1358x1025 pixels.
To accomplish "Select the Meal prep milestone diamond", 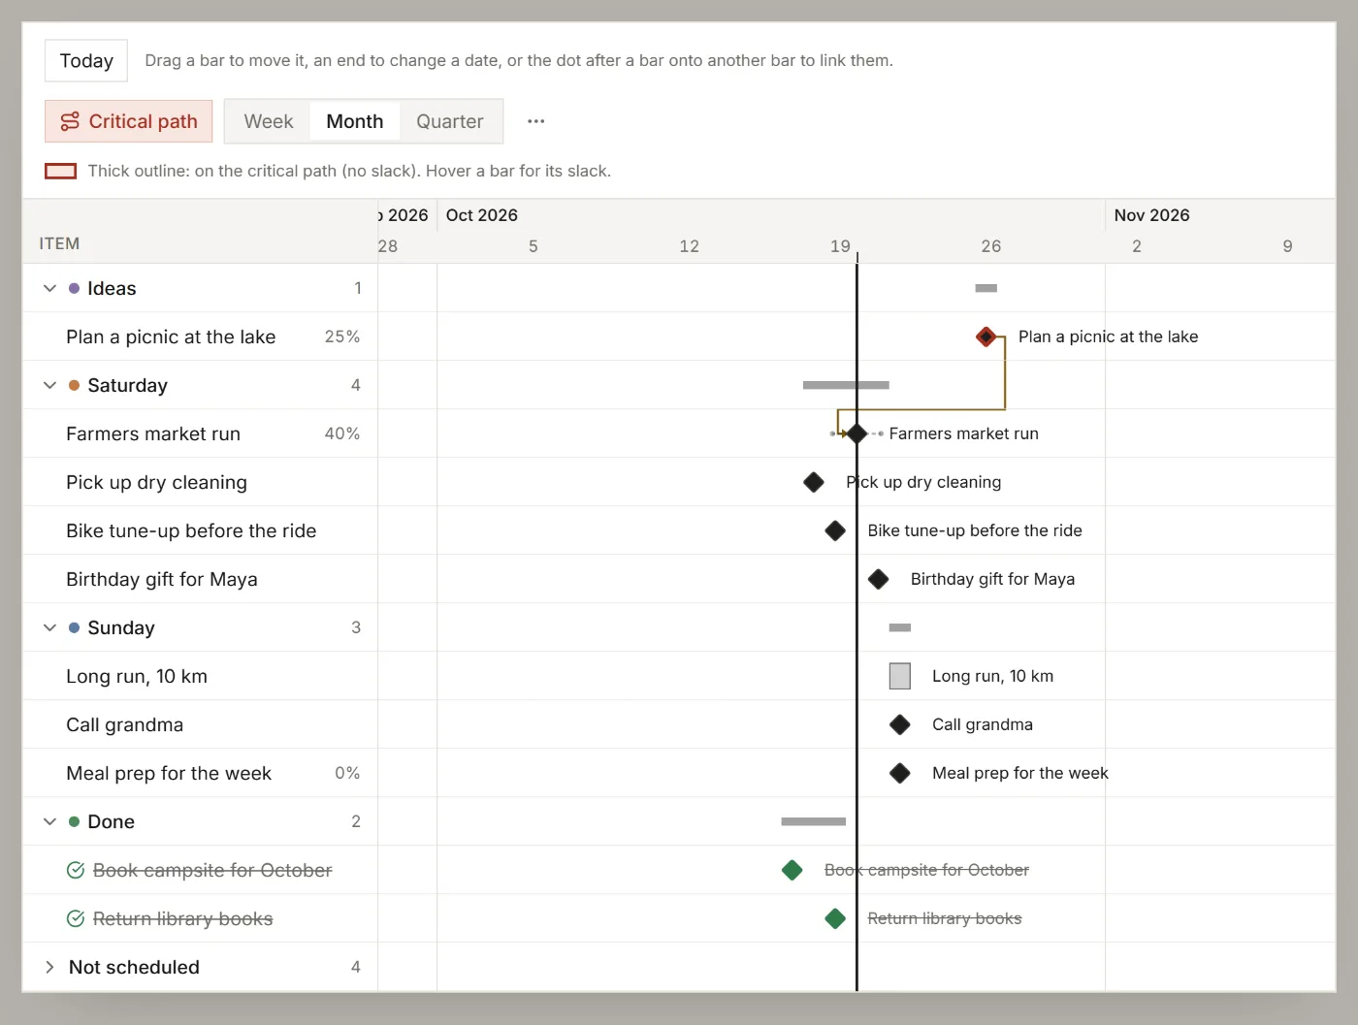I will [900, 773].
